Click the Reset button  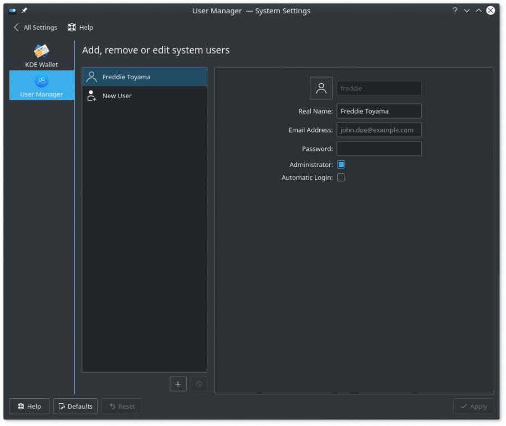tap(122, 406)
